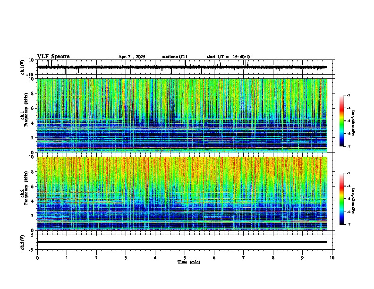Click time axis tick label "6"
This screenshot has height=289, width=374.
click(214, 258)
